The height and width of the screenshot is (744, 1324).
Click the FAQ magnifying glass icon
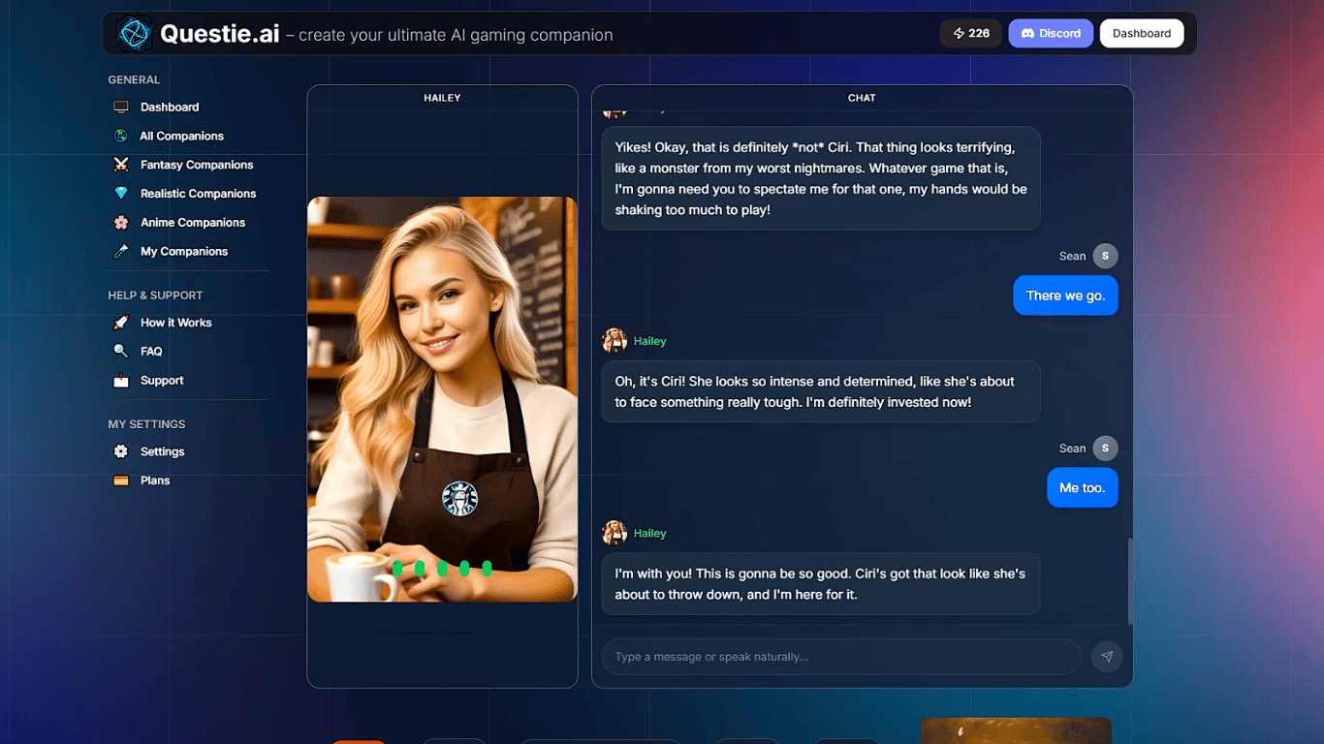coord(120,351)
